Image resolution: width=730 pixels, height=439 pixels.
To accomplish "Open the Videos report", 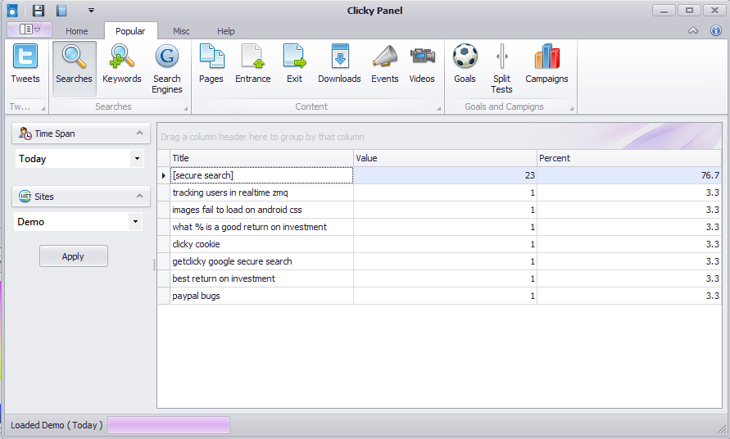I will coord(422,64).
